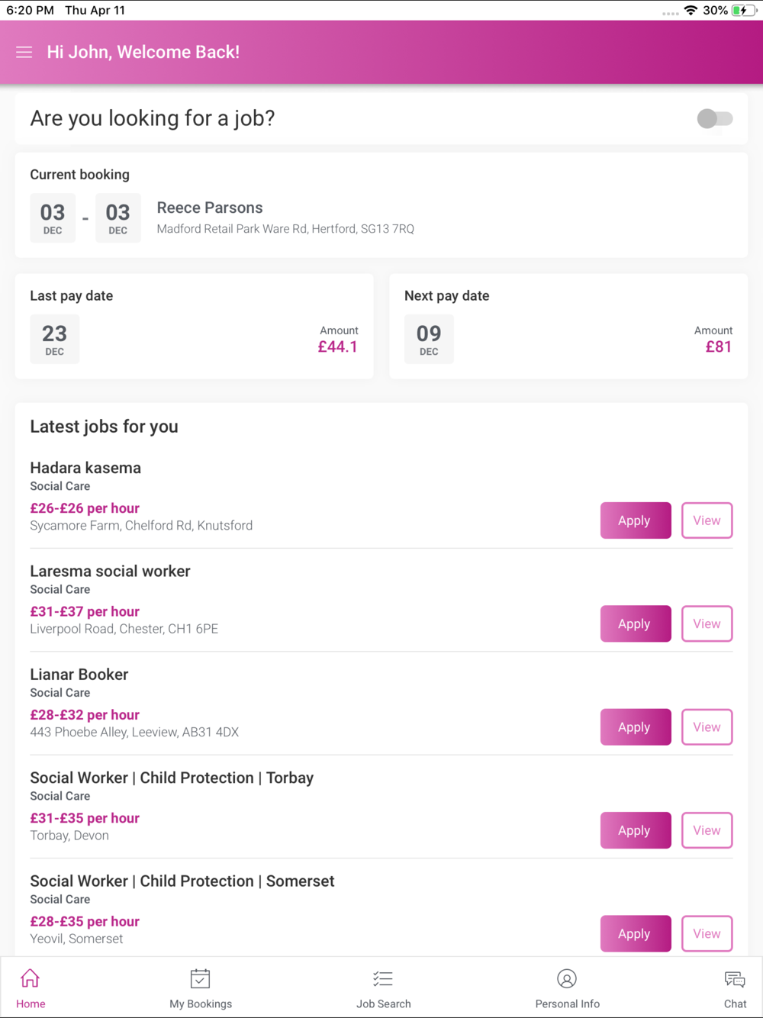Tap the Home house icon
The image size is (763, 1018).
pyautogui.click(x=31, y=979)
